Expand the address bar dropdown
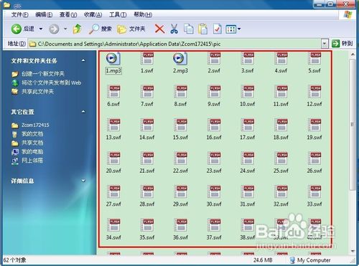The image size is (359, 266). 325,44
